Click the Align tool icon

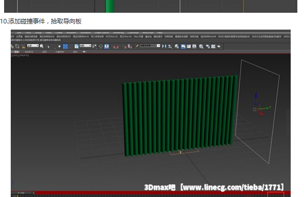pos(170,46)
